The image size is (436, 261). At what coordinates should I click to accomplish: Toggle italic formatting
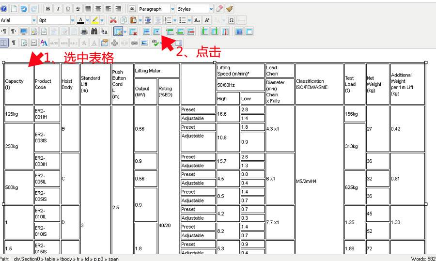[58, 9]
